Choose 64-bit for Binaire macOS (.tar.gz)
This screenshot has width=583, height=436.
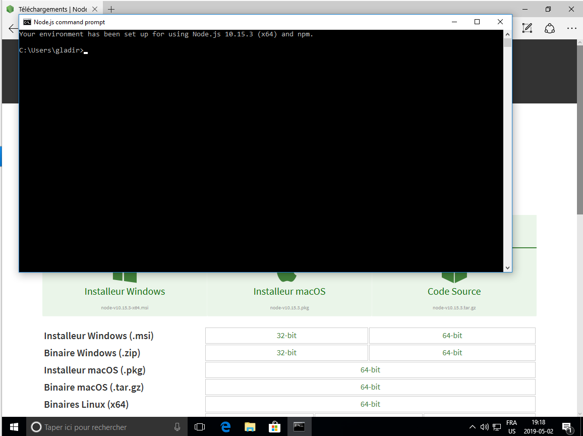[x=370, y=387]
